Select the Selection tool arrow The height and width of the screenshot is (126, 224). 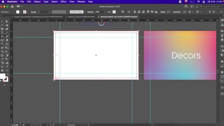point(2,21)
